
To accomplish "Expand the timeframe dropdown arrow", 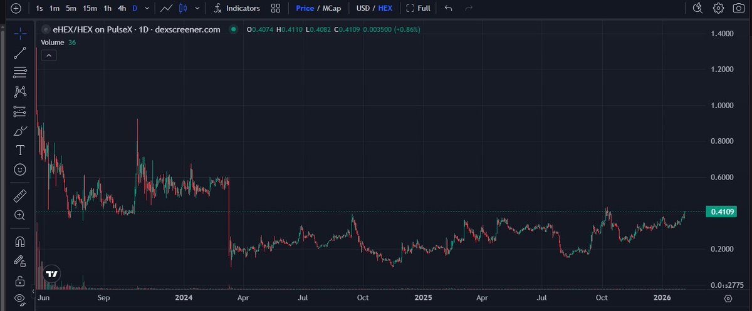I will 147,9.
